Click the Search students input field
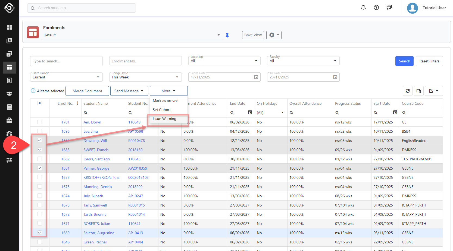This screenshot has height=251, width=453. point(82,8)
